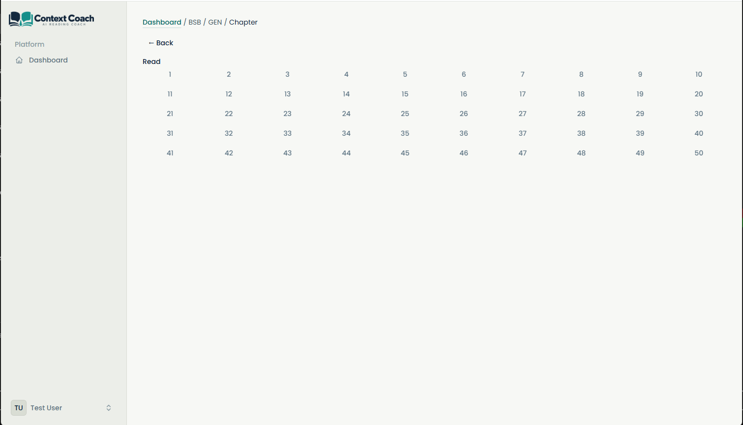Open chapter 27
743x425 pixels.
523,114
